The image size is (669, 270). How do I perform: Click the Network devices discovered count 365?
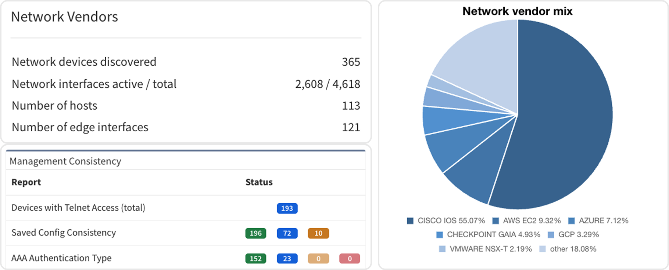pos(351,62)
